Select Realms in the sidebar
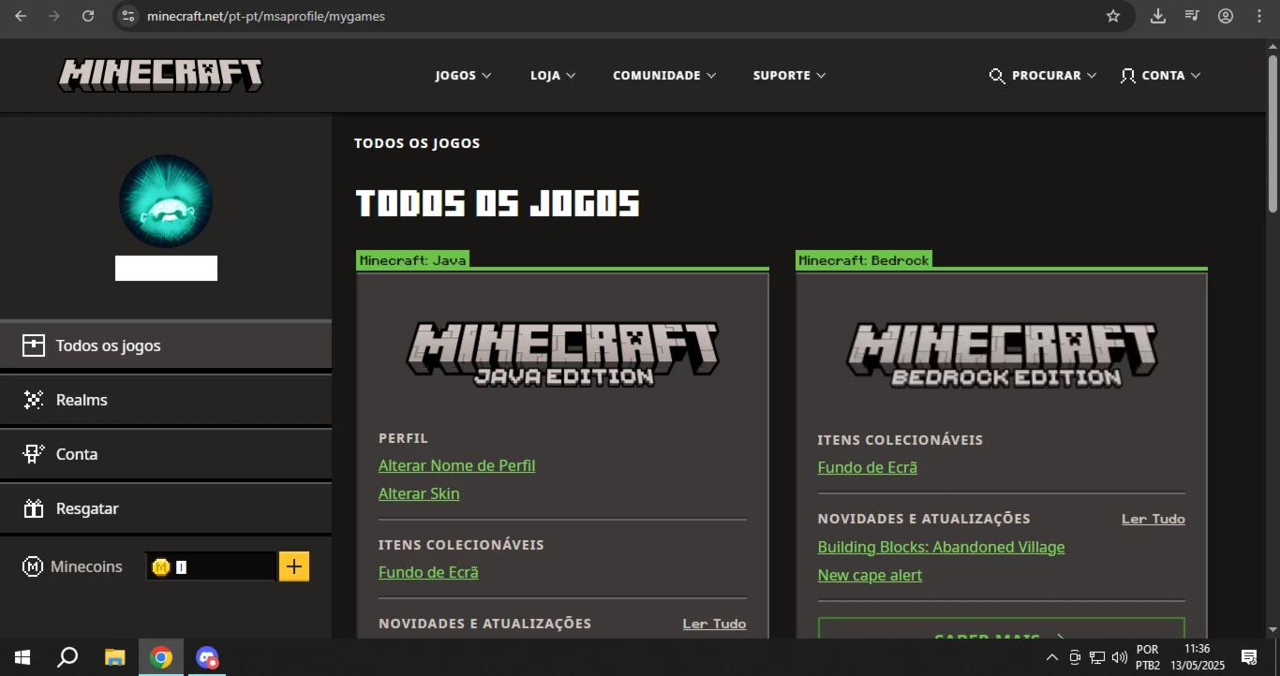This screenshot has width=1280, height=676. tap(166, 400)
